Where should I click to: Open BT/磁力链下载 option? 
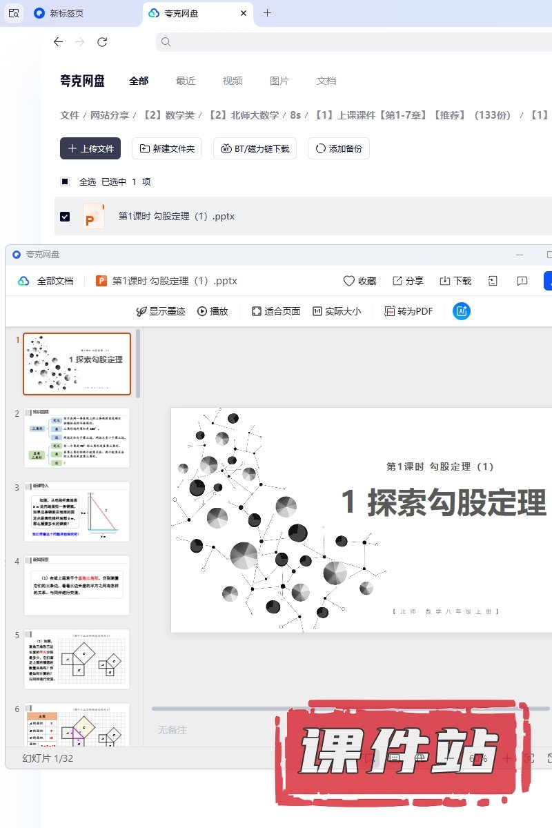point(255,148)
